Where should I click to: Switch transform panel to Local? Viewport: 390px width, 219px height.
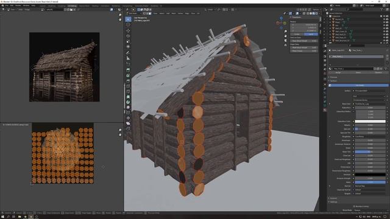[311, 34]
